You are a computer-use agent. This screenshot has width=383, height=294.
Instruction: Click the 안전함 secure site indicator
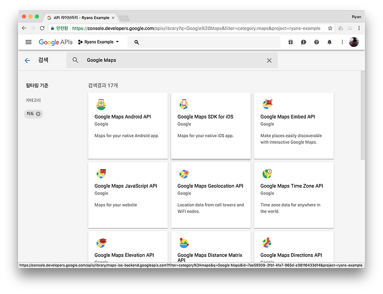(60, 28)
